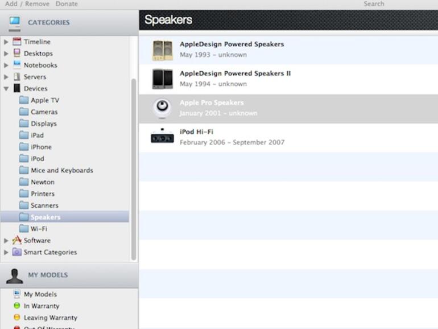Open the Scanners subcategory
The image size is (438, 329).
(x=44, y=205)
